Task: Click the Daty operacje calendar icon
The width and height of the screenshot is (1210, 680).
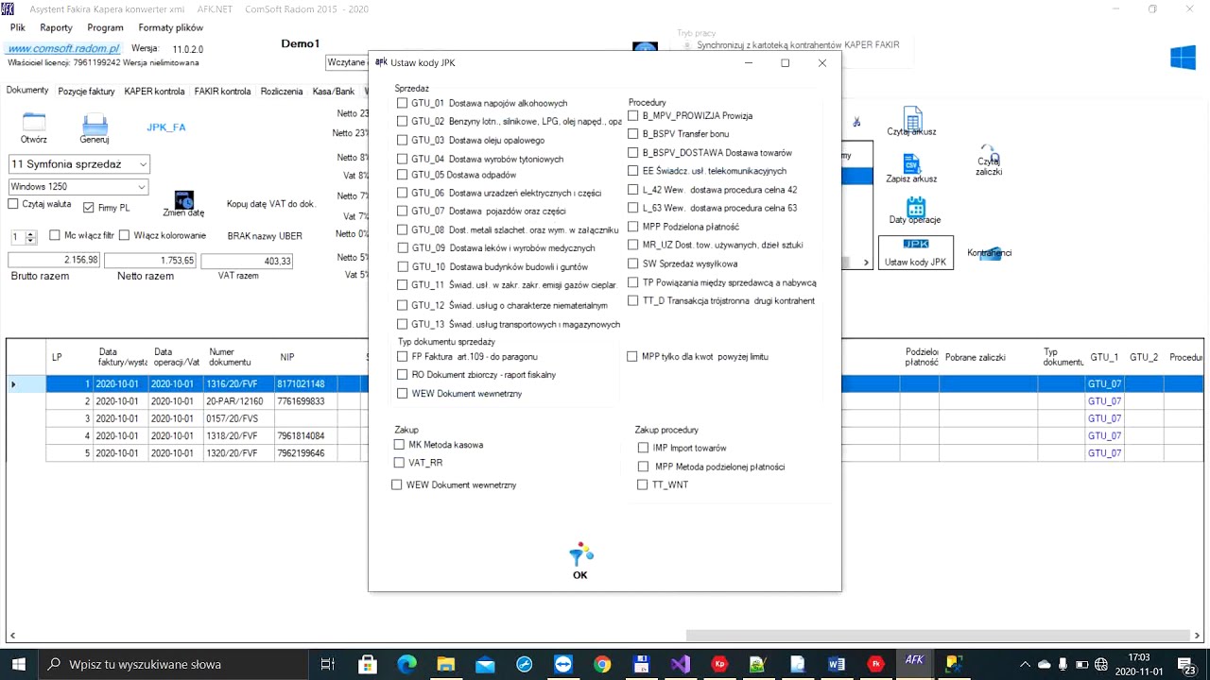Action: 915,207
